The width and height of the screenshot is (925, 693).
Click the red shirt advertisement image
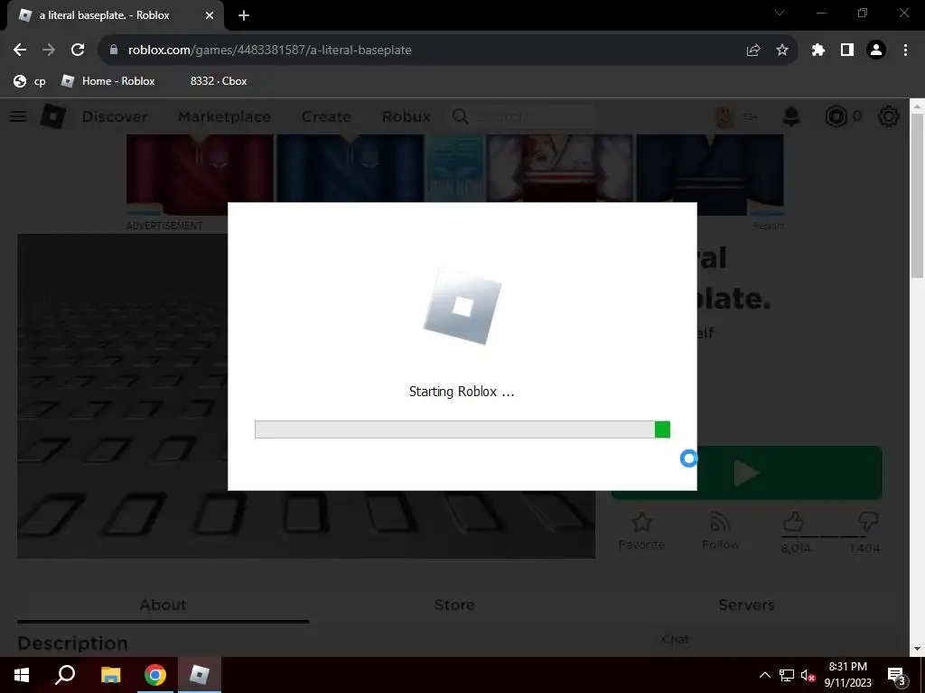pyautogui.click(x=200, y=174)
